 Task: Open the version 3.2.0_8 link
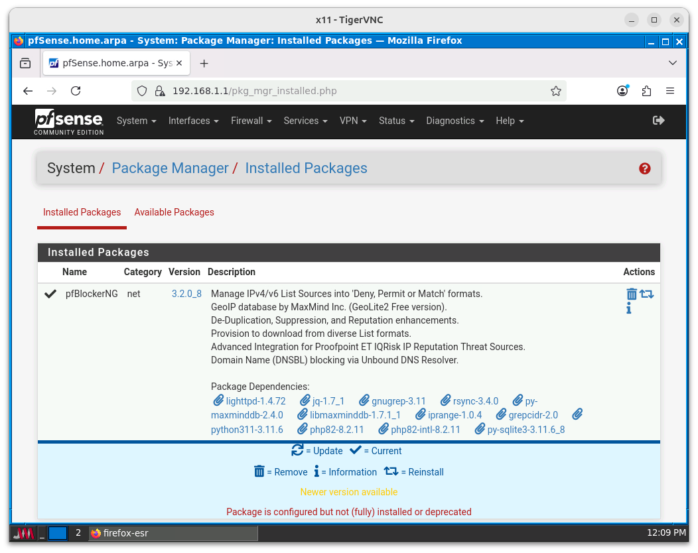(186, 294)
